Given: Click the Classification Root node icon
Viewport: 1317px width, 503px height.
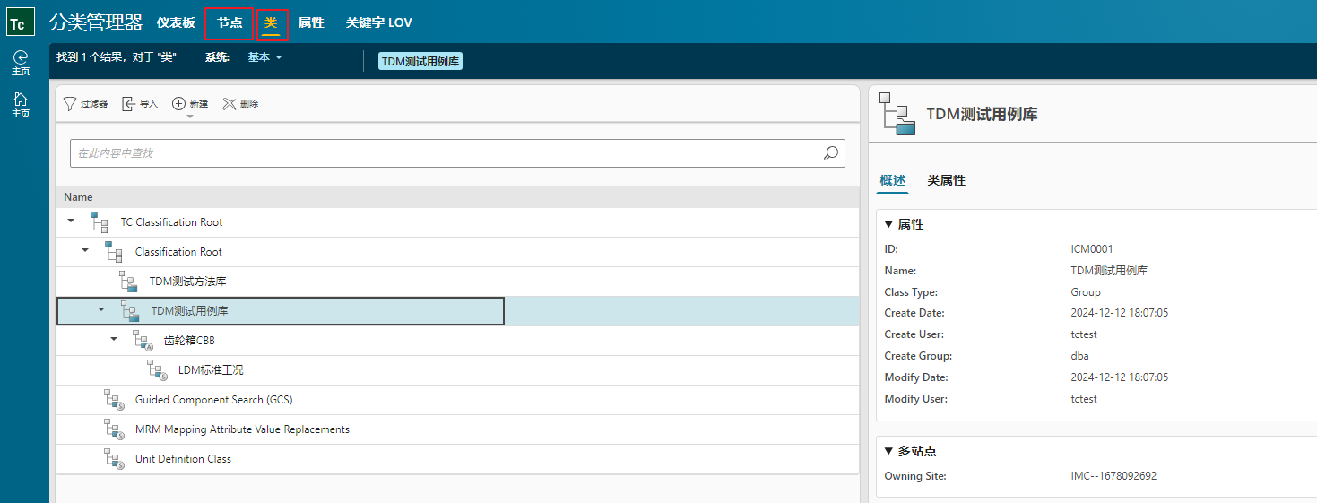Looking at the screenshot, I should click(x=114, y=252).
